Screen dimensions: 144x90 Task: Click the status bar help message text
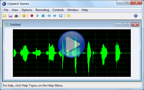(33, 86)
